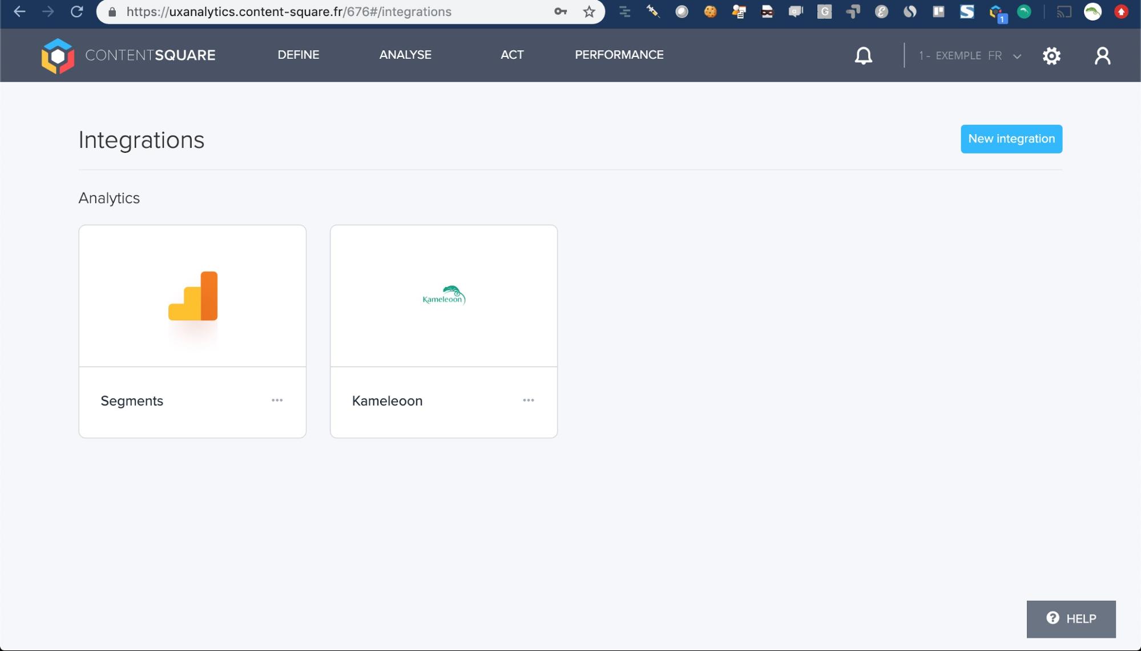Click the site lock icon
This screenshot has height=651, width=1141.
pos(112,11)
